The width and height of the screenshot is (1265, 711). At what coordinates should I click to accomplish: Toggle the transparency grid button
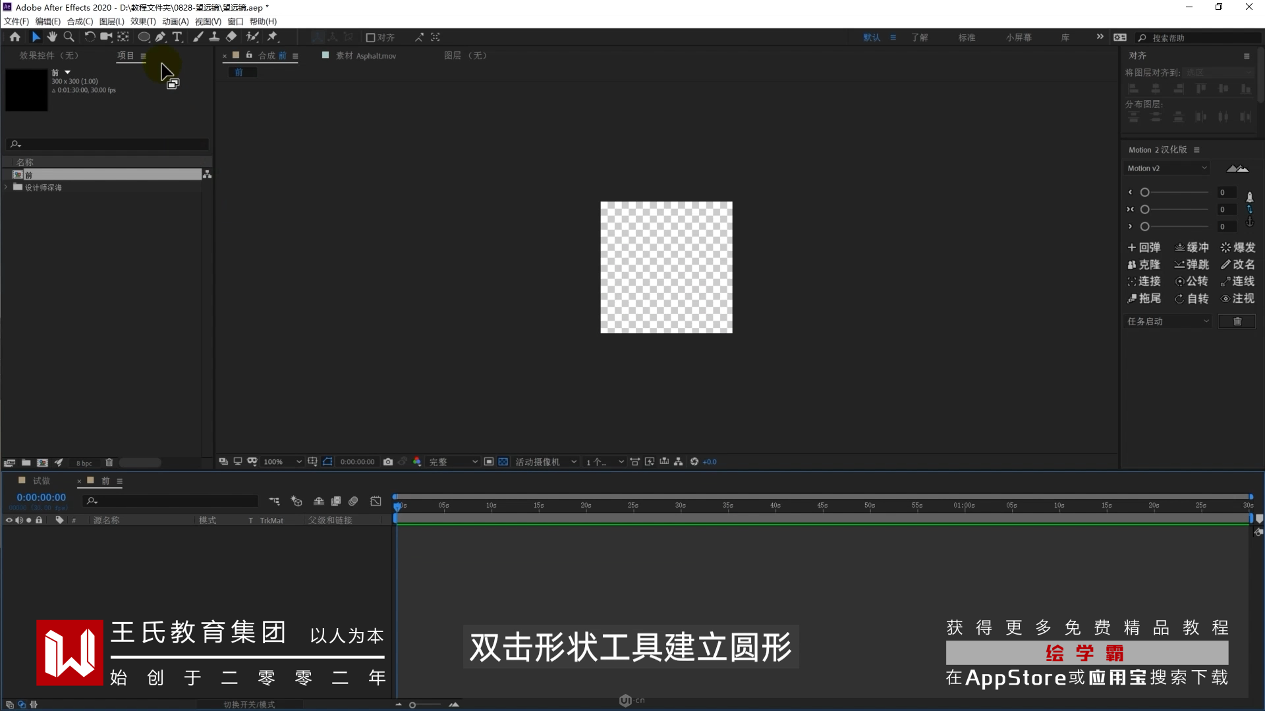point(503,462)
